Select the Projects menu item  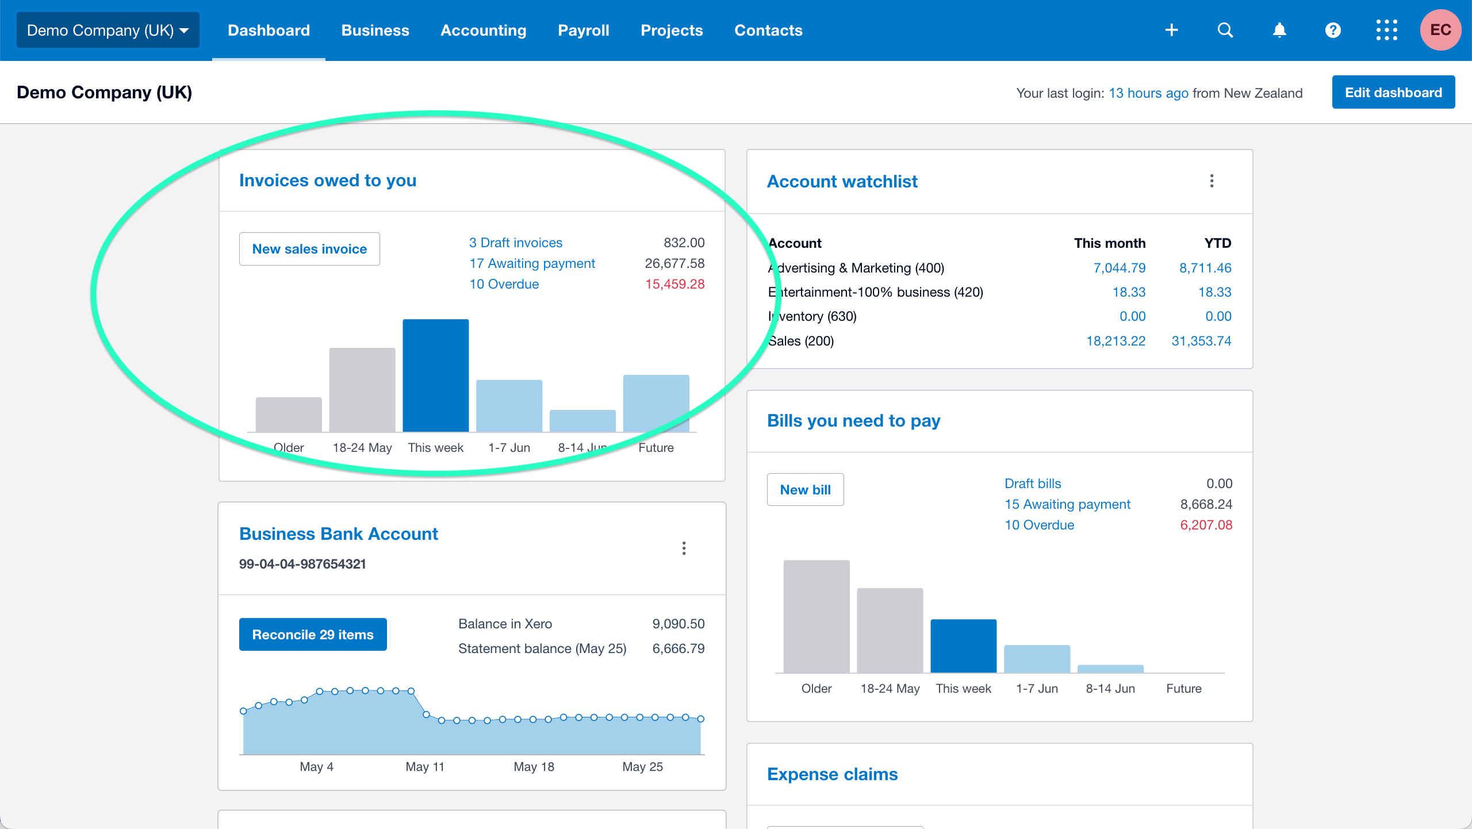(672, 30)
